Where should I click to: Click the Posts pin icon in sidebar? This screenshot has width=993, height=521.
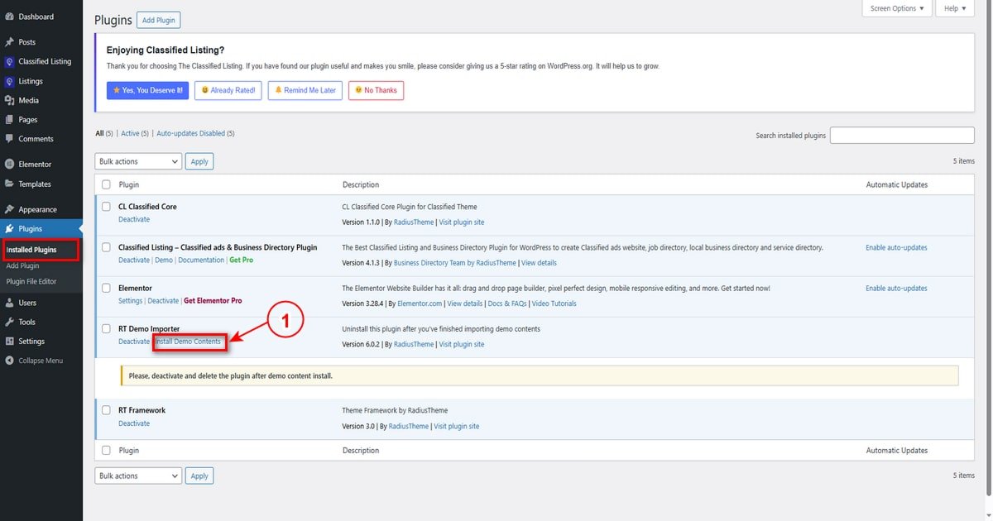pyautogui.click(x=9, y=42)
